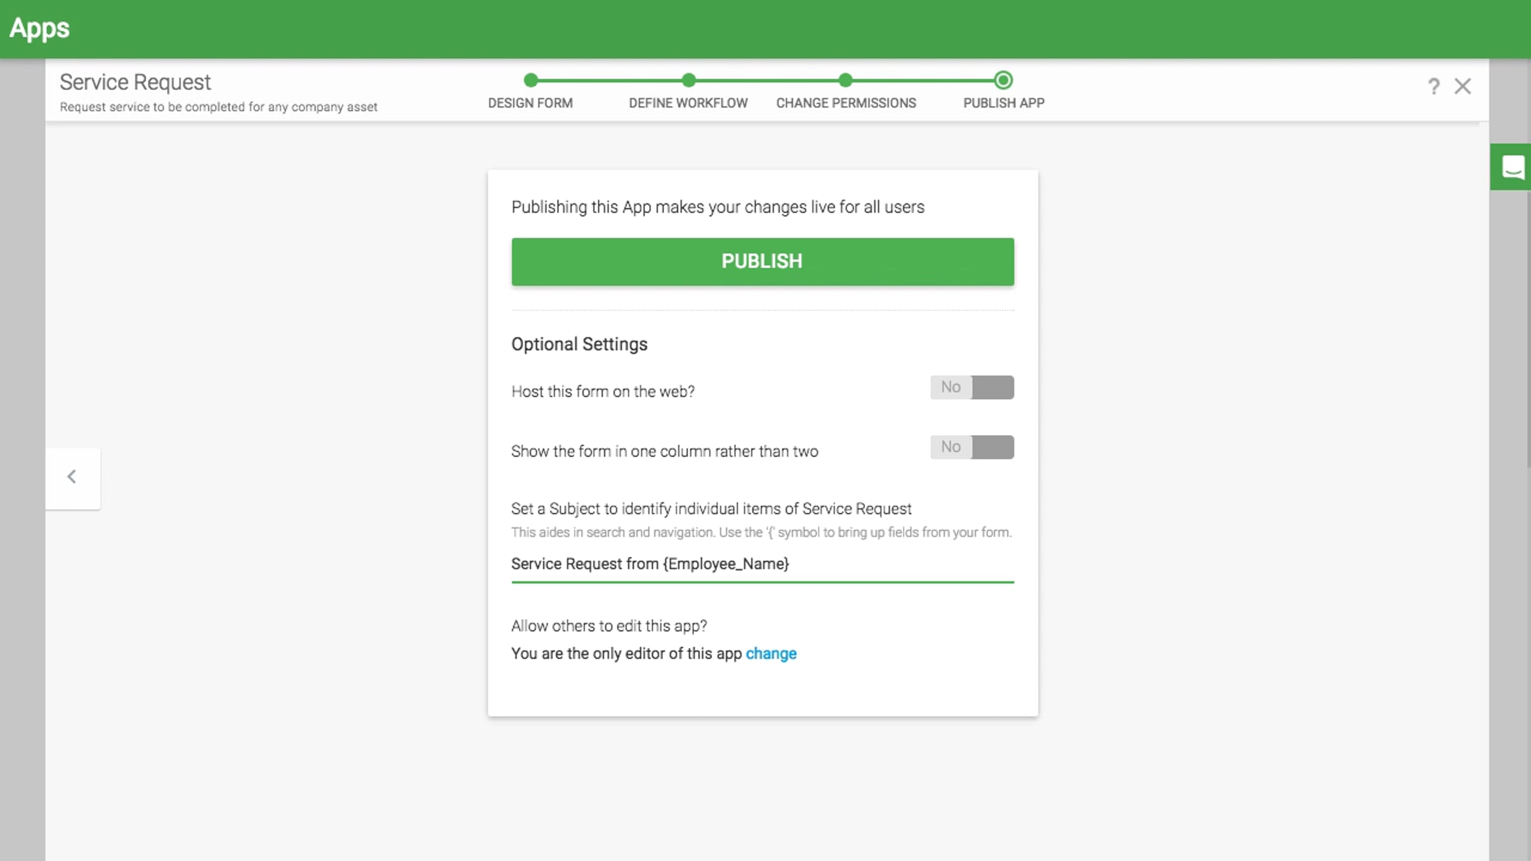Toggle 'Host this form on the web'
The width and height of the screenshot is (1531, 861).
(972, 387)
